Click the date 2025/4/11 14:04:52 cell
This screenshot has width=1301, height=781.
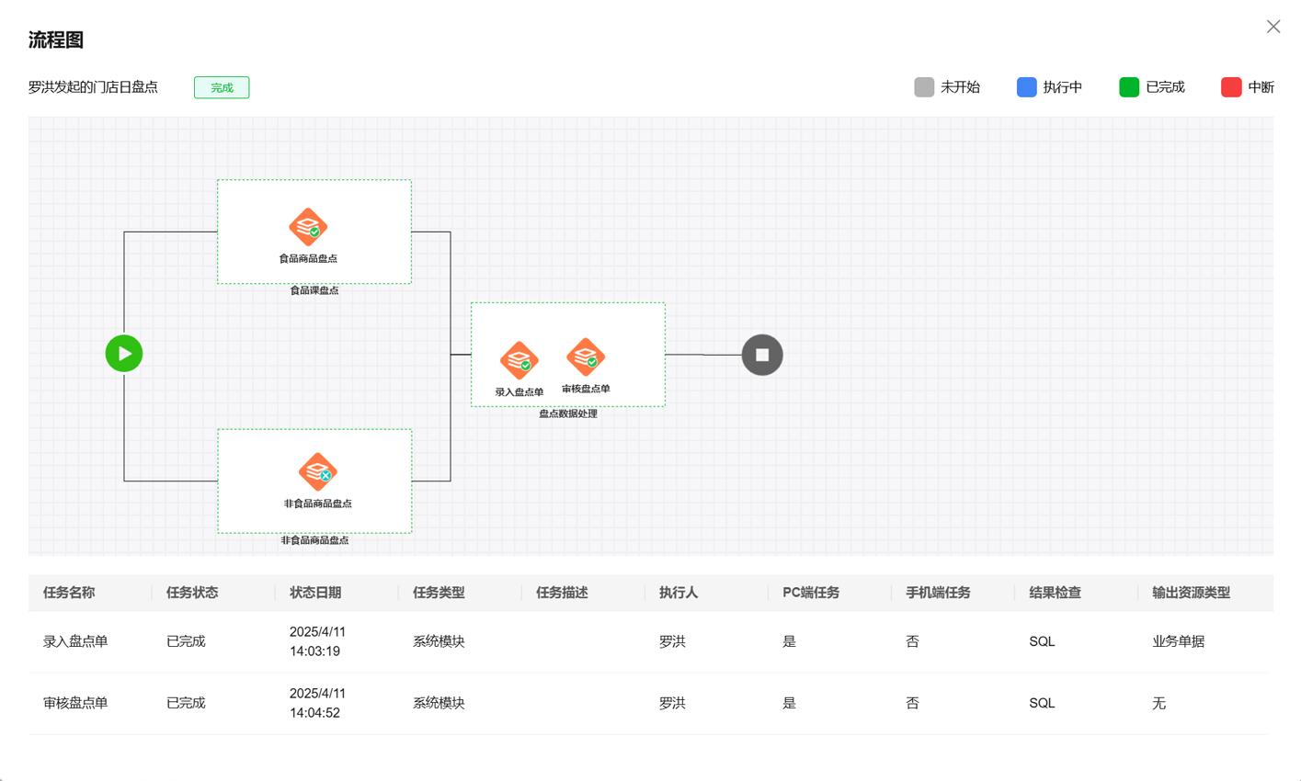(317, 703)
